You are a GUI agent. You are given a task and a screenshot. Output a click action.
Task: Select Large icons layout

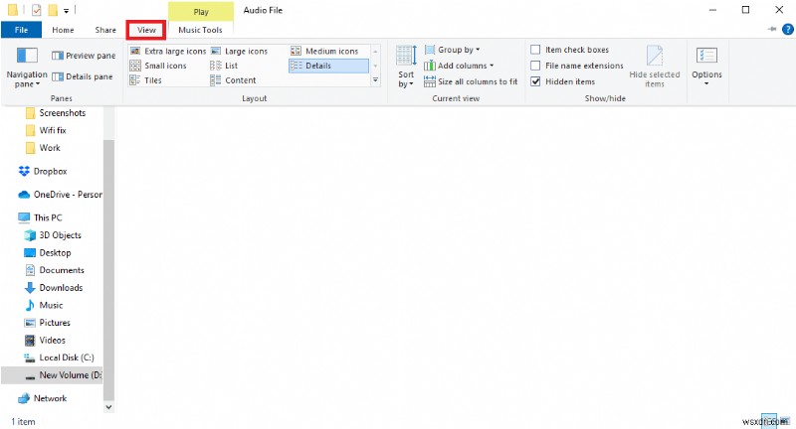[x=239, y=52]
